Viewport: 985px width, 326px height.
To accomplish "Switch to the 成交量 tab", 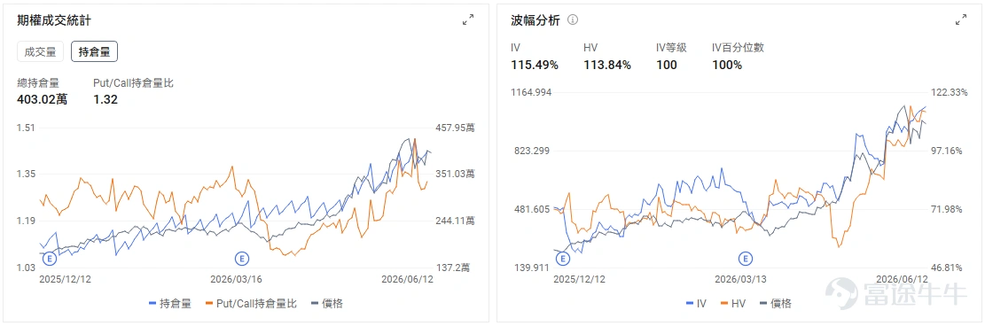I will click(40, 52).
